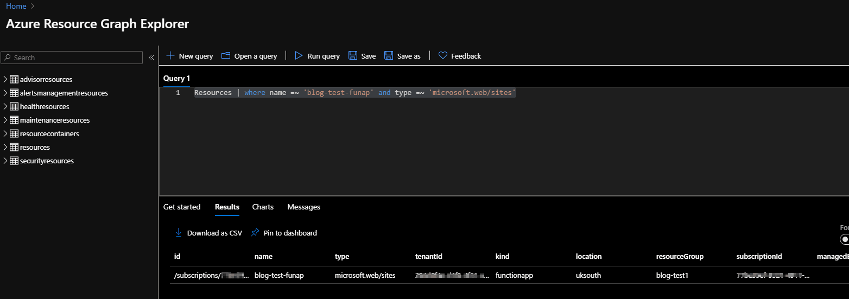Click the advisorresources table icon
This screenshot has width=849, height=299.
pyautogui.click(x=14, y=79)
